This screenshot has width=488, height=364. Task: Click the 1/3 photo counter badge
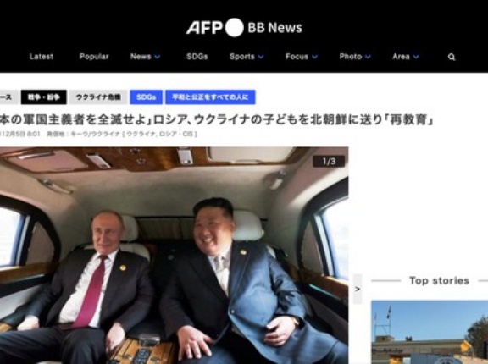point(329,162)
